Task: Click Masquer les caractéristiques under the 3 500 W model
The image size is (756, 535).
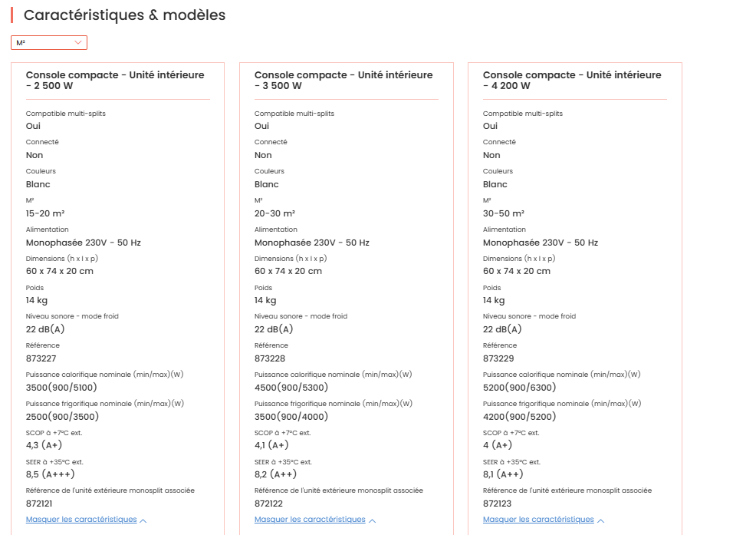Action: click(310, 520)
